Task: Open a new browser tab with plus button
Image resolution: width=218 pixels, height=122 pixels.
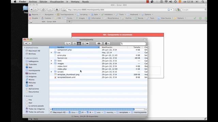Action: (69, 21)
